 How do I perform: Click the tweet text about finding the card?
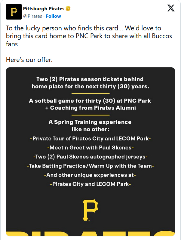pyautogui.click(x=84, y=36)
